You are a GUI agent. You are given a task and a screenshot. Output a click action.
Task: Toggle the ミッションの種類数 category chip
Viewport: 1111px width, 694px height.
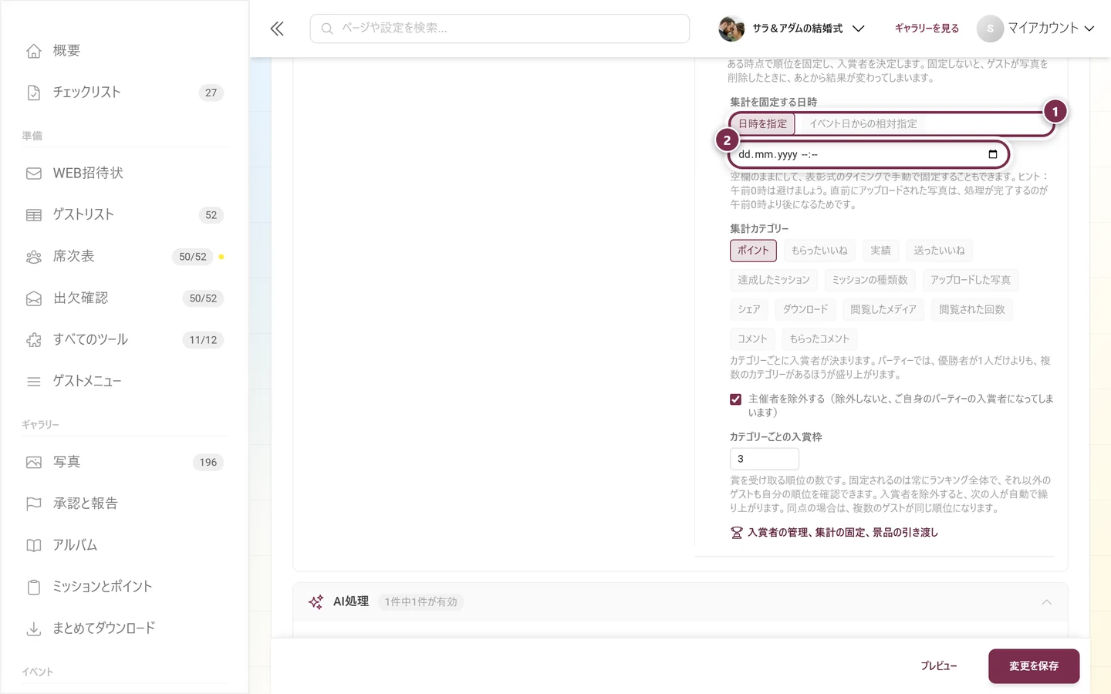click(x=870, y=280)
